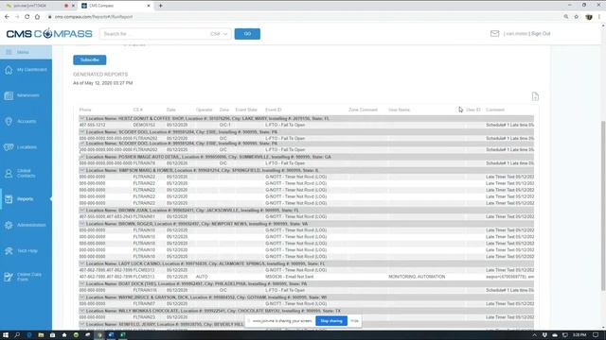Click the Search for input field
The width and height of the screenshot is (606, 340).
pyautogui.click(x=153, y=34)
